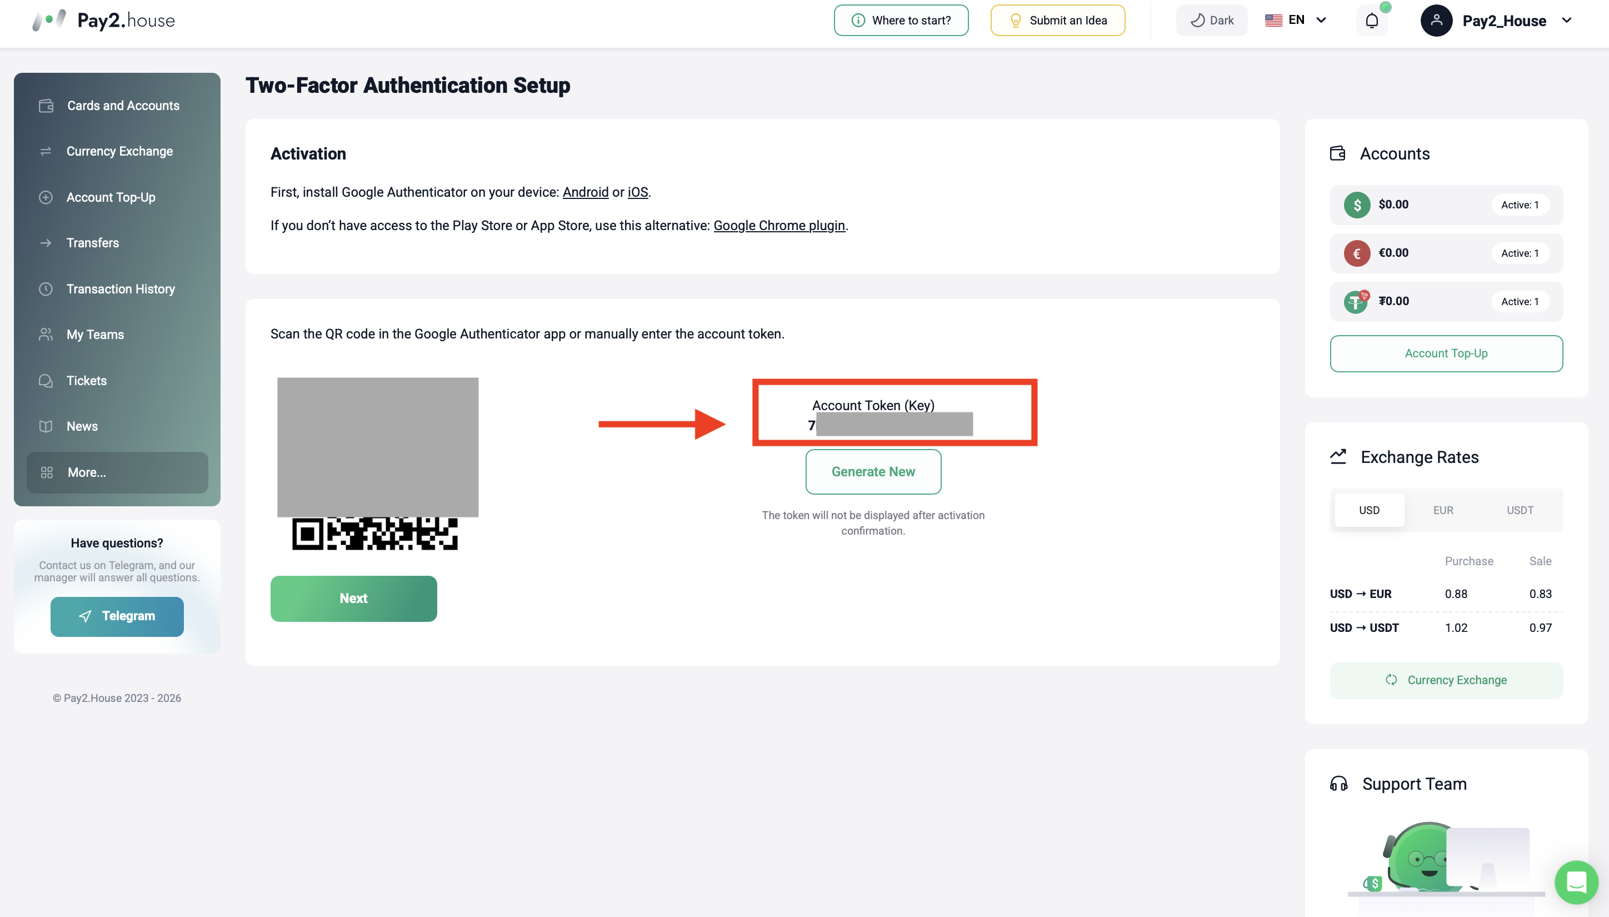Click the Transfers arrow icon
1609x917 pixels.
(46, 243)
